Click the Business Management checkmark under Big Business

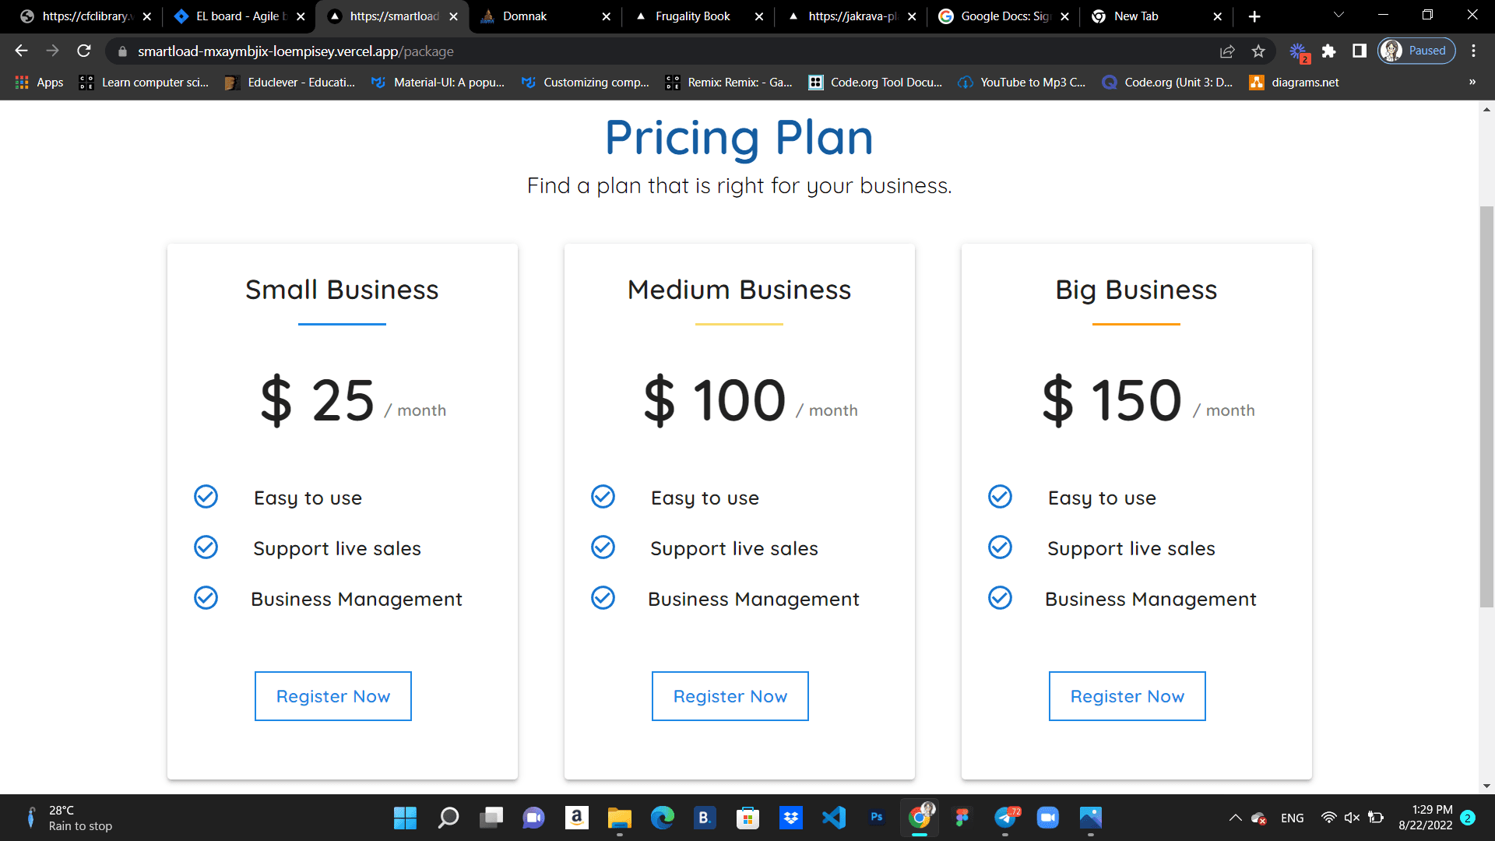click(1000, 598)
